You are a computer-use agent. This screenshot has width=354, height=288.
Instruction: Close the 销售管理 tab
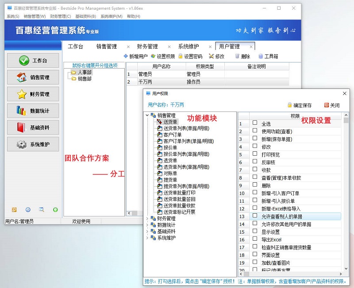point(128,47)
